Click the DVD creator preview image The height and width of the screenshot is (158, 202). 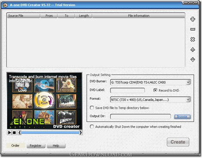(x=44, y=101)
